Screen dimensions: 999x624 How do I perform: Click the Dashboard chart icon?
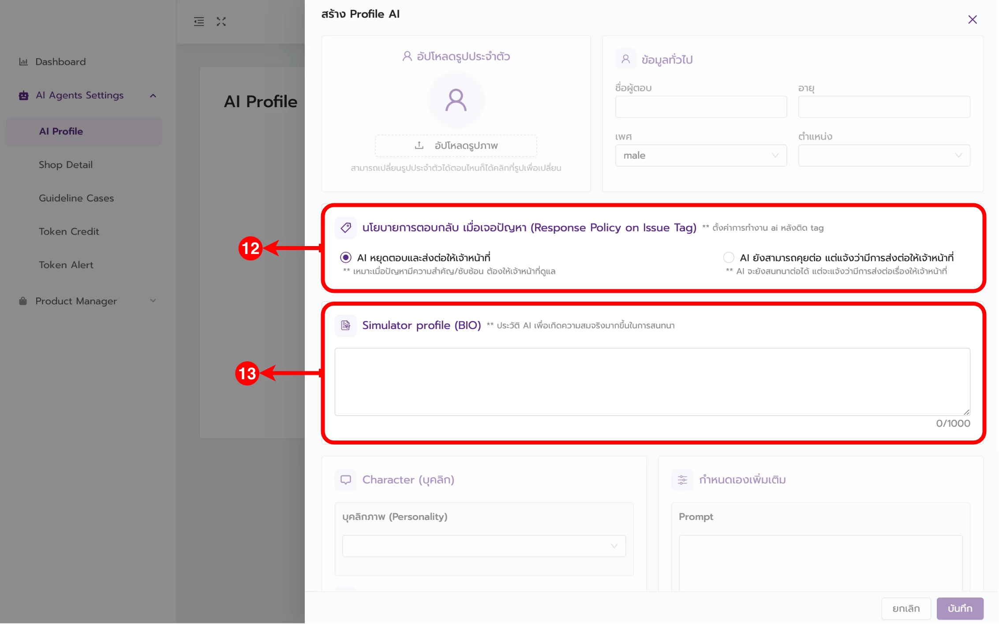[x=23, y=62]
